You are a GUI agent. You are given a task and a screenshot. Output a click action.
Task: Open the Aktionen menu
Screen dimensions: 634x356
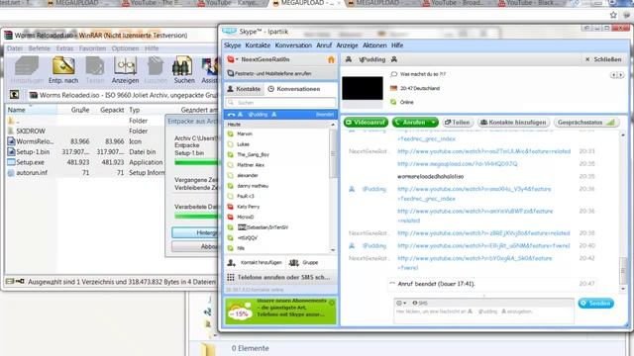374,45
